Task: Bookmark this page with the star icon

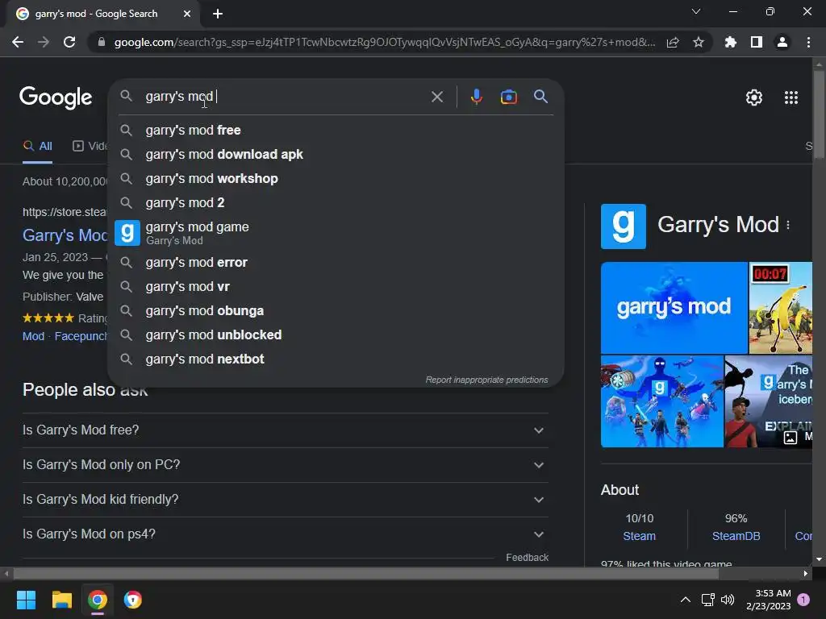Action: click(x=699, y=42)
